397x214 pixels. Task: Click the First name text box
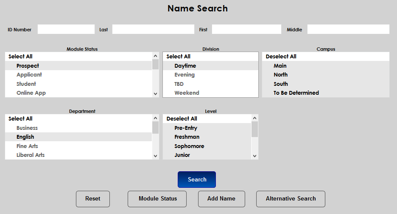click(246, 29)
